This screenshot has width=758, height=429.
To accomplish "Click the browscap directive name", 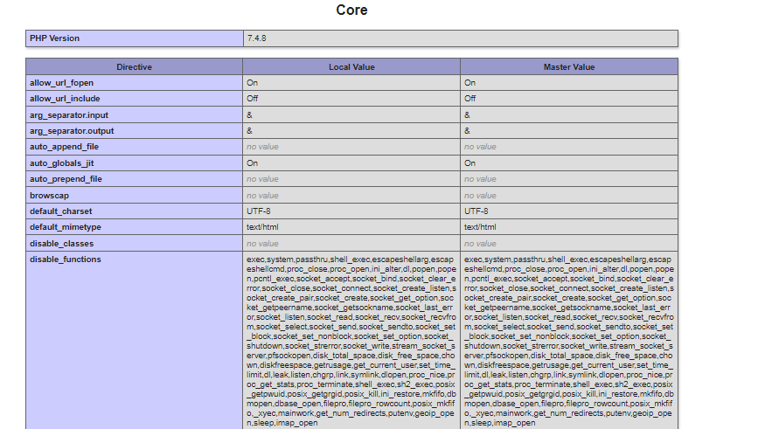I will [x=49, y=195].
